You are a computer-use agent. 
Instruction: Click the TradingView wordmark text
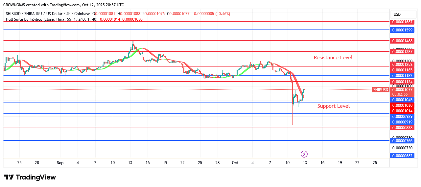[x=36, y=178]
